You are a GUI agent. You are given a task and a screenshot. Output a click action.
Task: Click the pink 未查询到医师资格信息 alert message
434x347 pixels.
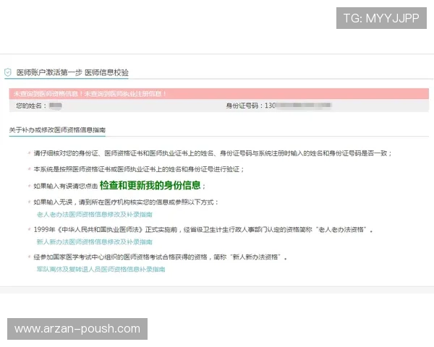click(x=219, y=94)
